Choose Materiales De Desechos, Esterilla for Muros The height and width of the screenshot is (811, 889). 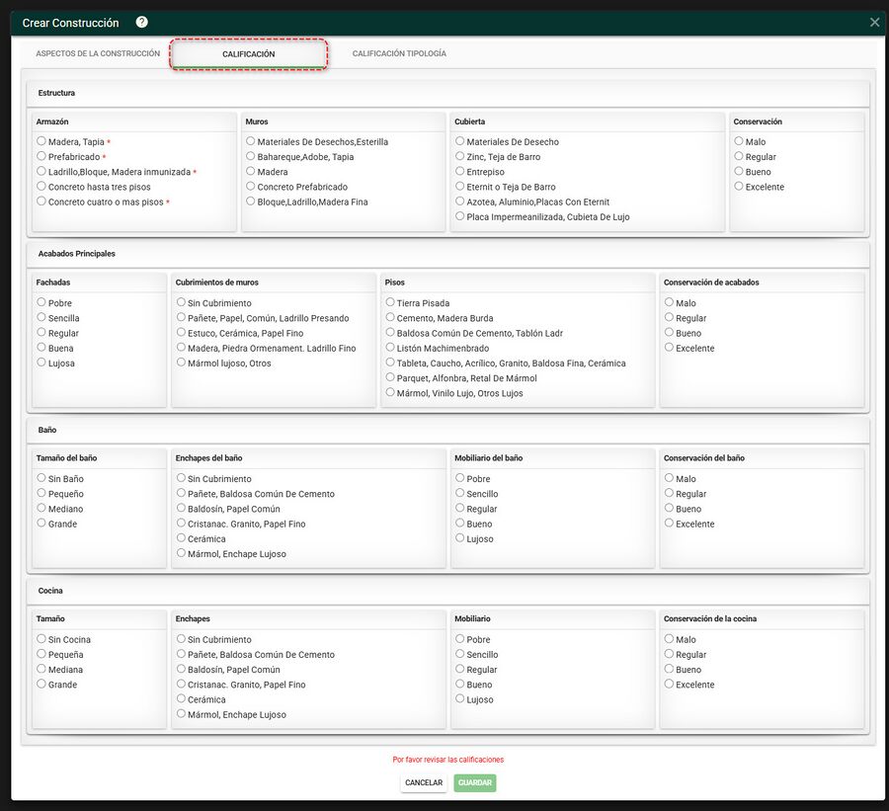251,140
